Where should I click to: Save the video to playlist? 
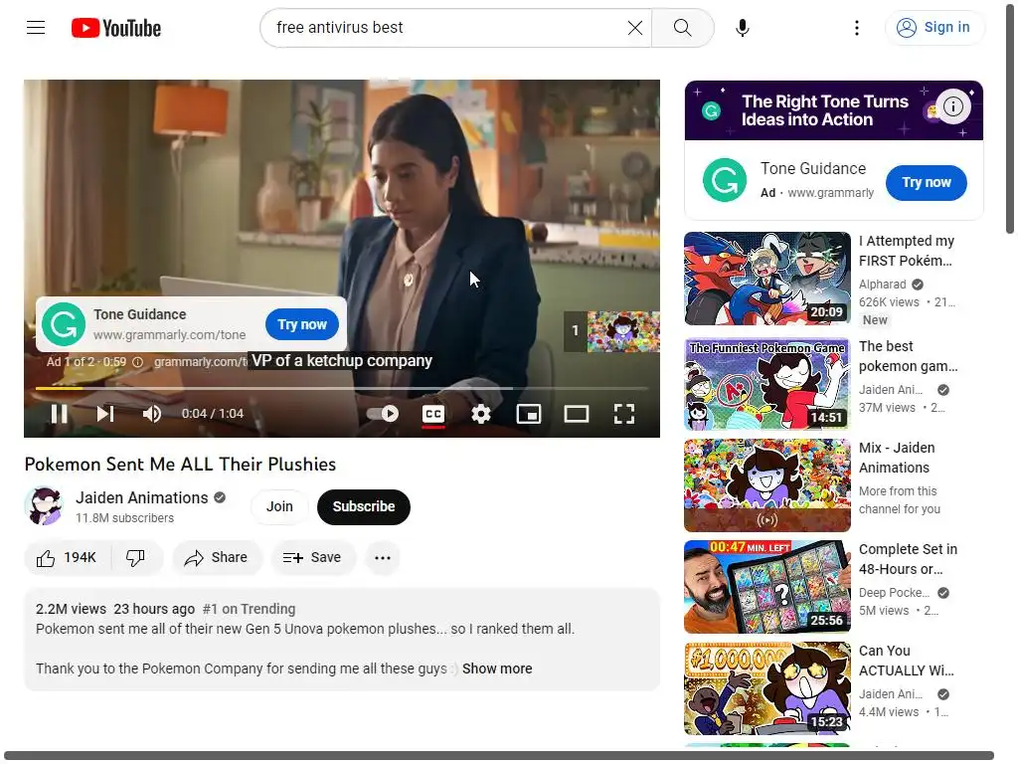(x=312, y=557)
